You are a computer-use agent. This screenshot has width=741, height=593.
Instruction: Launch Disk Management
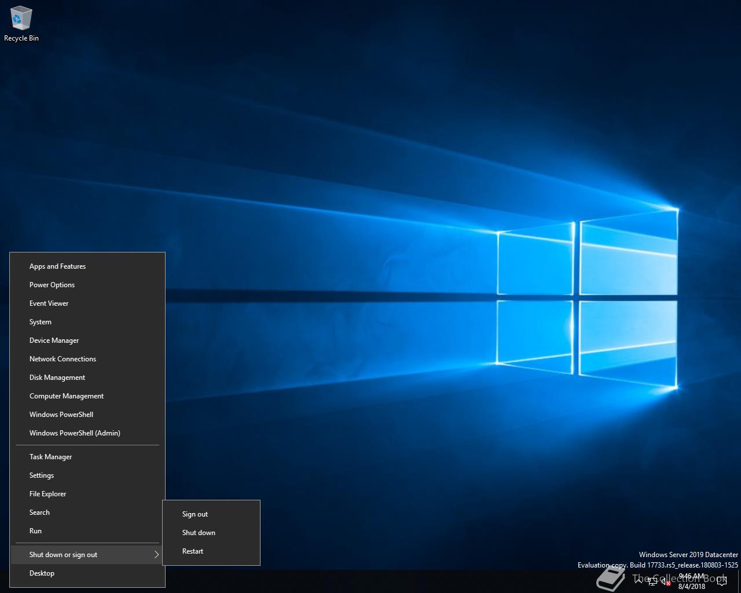pyautogui.click(x=87, y=378)
